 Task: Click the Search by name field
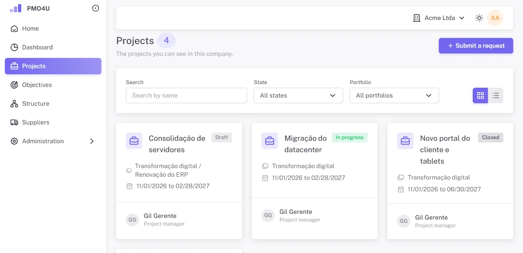[x=186, y=95]
